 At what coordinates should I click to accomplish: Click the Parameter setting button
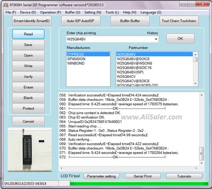pos(102,176)
